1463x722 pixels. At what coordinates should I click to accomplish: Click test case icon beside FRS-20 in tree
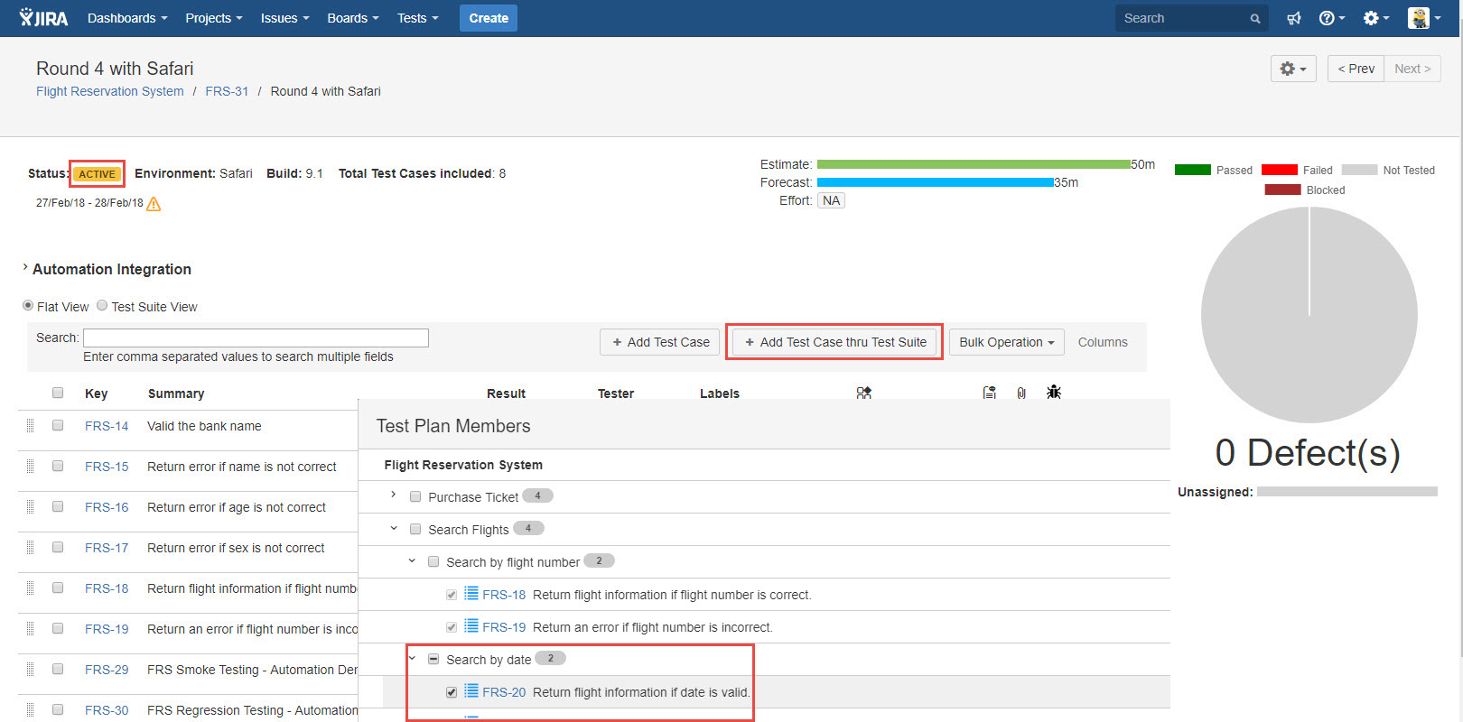point(471,690)
